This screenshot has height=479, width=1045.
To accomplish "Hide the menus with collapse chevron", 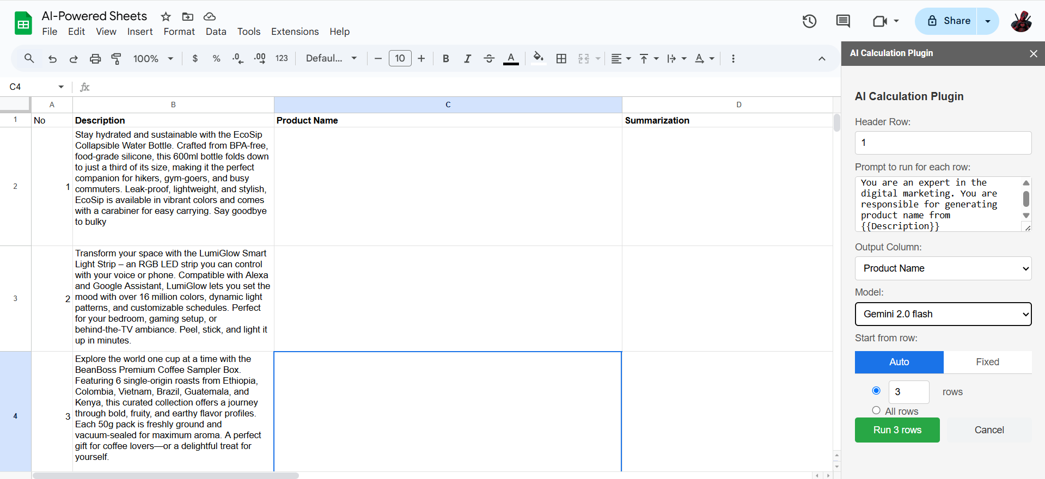I will tap(822, 59).
